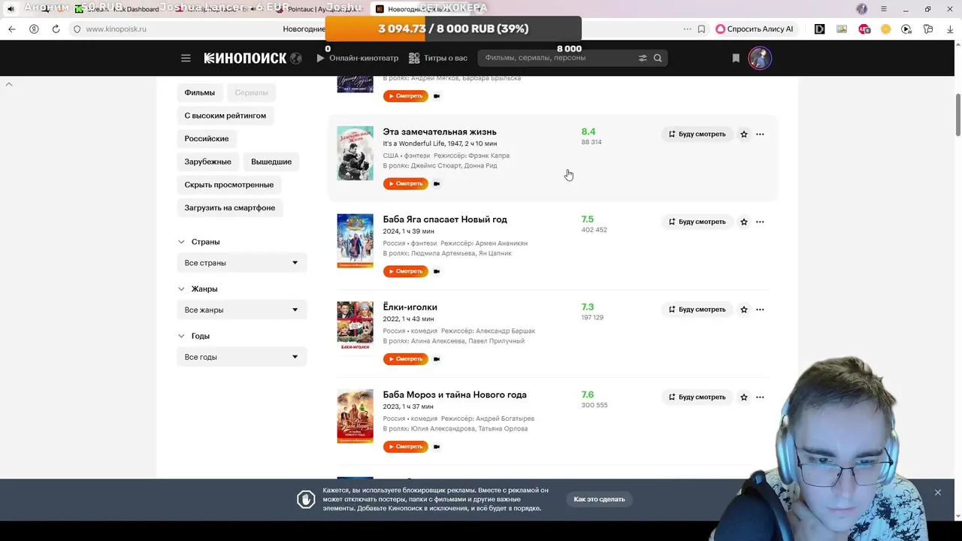Open the user profile avatar
Viewport: 962px width, 541px height.
tap(760, 58)
